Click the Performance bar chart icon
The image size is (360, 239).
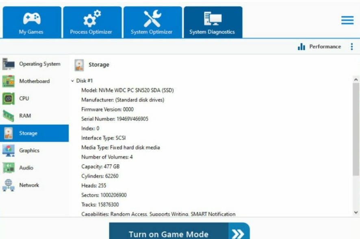coord(301,47)
